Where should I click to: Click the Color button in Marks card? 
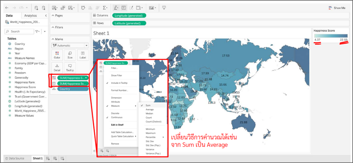pyautogui.click(x=57, y=55)
